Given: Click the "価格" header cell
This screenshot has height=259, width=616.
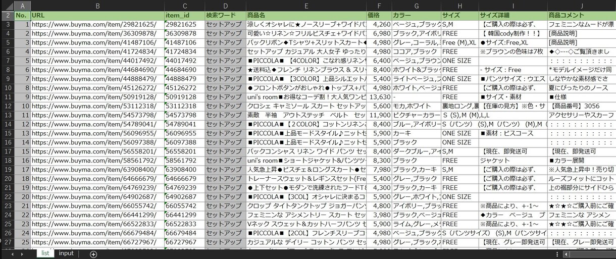Looking at the screenshot, I should (379, 15).
